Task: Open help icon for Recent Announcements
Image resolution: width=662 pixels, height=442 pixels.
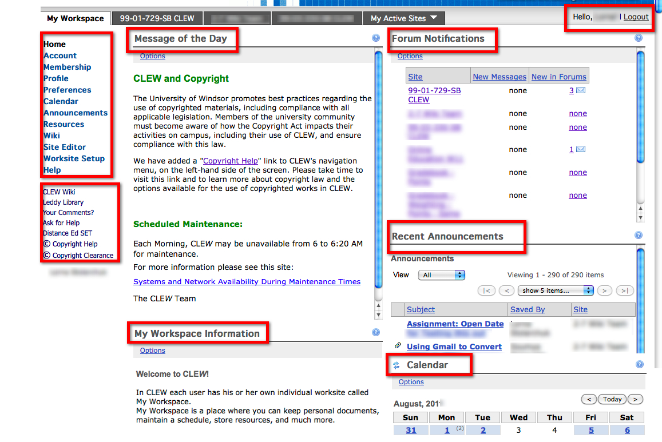Action: point(639,236)
